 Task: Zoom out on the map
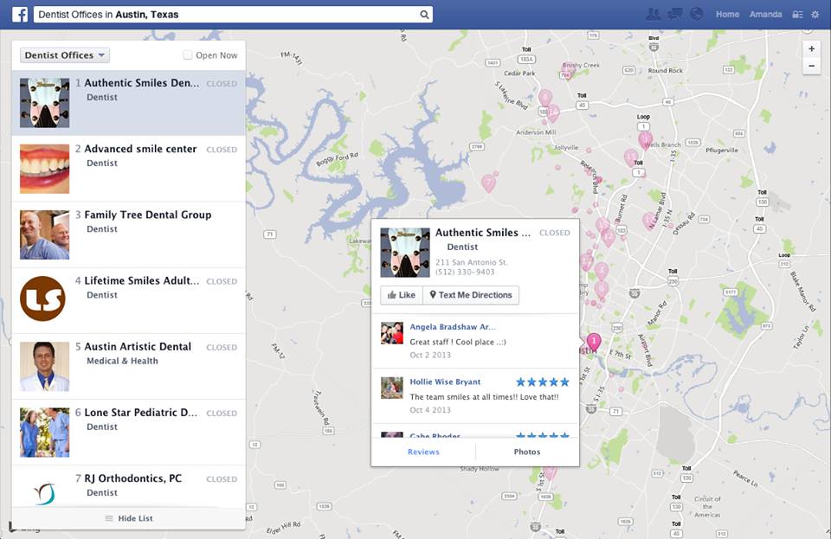click(x=811, y=66)
